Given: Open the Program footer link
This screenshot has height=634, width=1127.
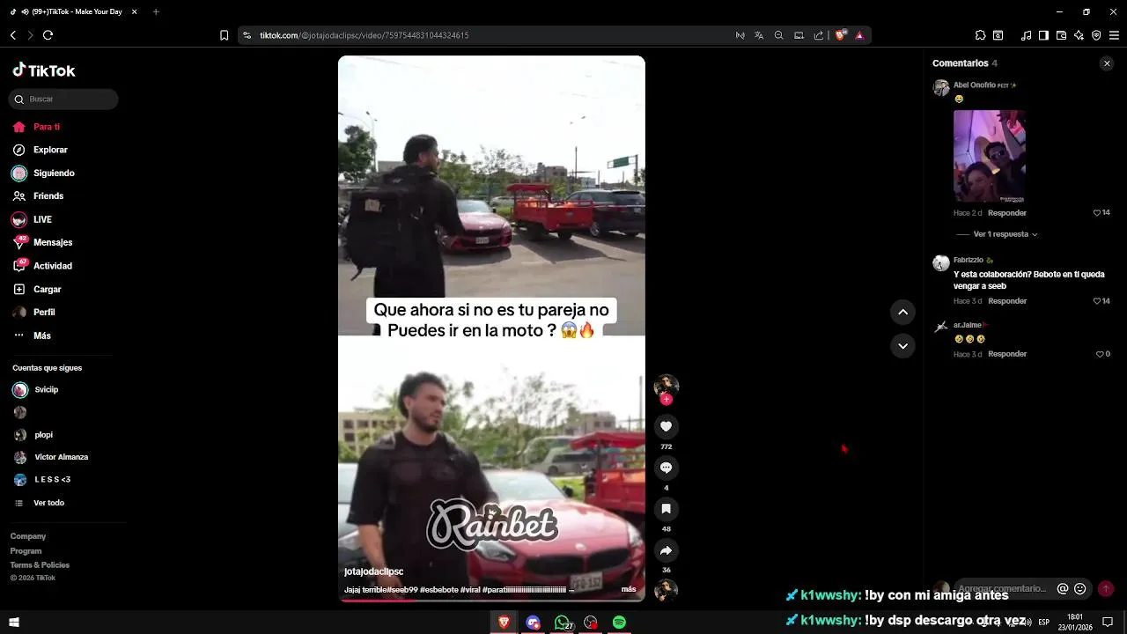Looking at the screenshot, I should [x=26, y=551].
